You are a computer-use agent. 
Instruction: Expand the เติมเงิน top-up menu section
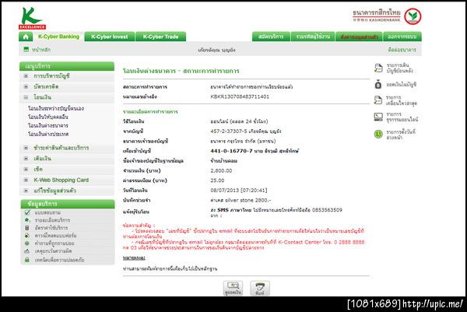(x=26, y=159)
